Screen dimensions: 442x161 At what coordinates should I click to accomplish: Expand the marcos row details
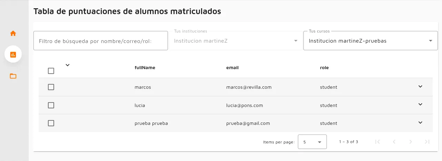click(420, 86)
